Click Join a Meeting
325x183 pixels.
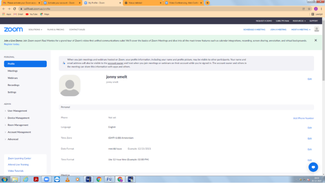pyautogui.click(x=278, y=30)
